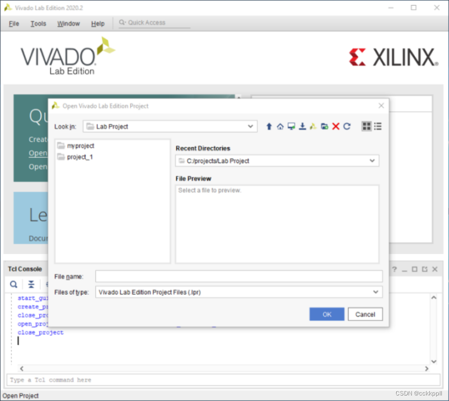Refresh the file listing

click(x=347, y=126)
